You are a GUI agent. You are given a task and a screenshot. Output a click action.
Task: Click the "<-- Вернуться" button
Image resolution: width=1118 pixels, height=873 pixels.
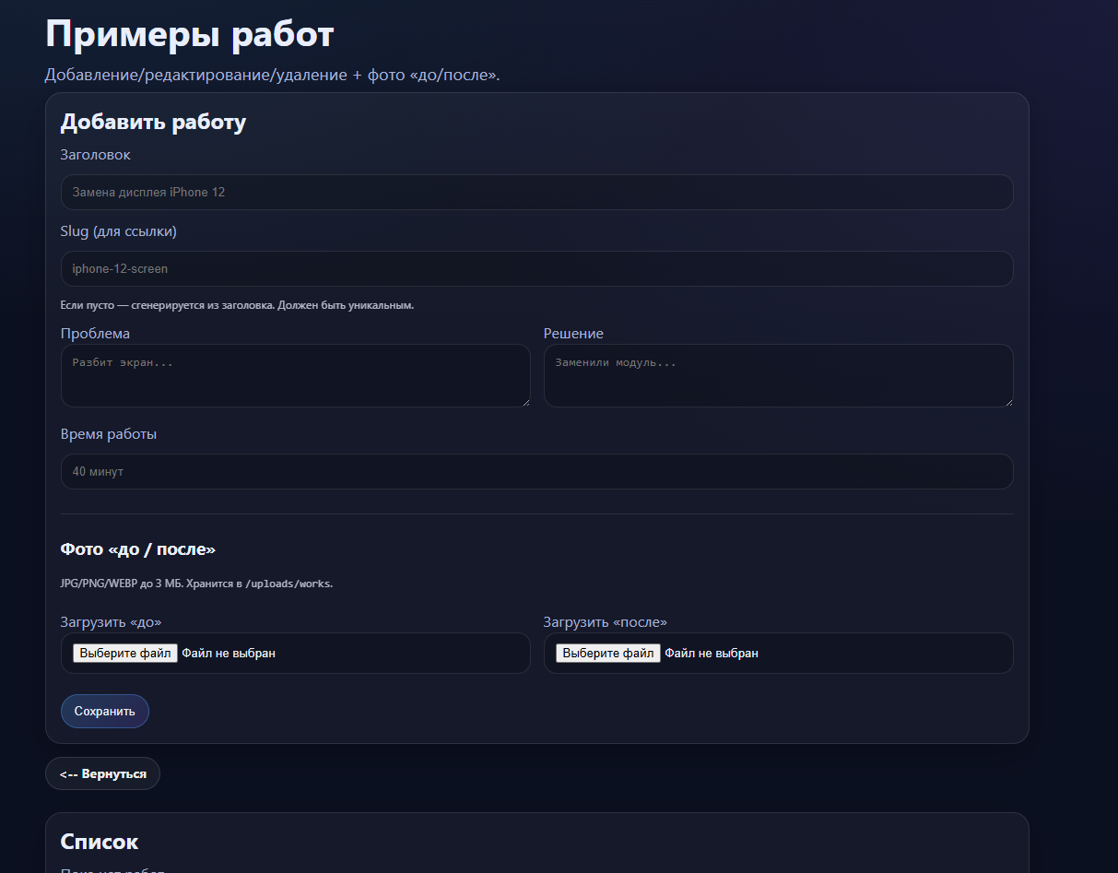click(102, 773)
